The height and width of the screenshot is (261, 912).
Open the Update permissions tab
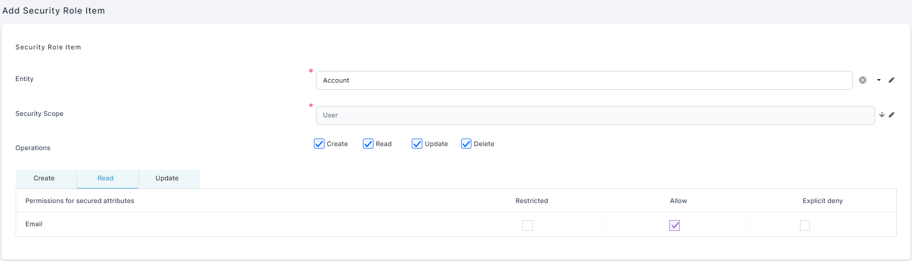coord(167,178)
